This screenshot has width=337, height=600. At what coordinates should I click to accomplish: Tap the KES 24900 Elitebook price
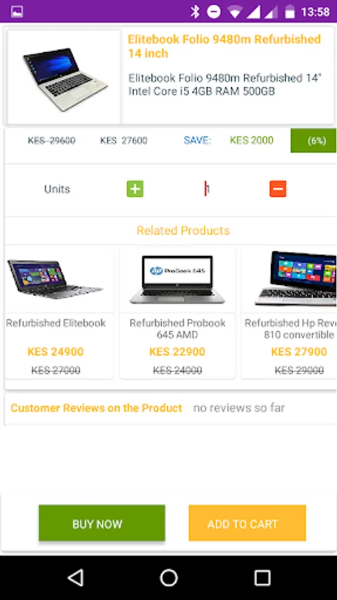[x=55, y=351]
